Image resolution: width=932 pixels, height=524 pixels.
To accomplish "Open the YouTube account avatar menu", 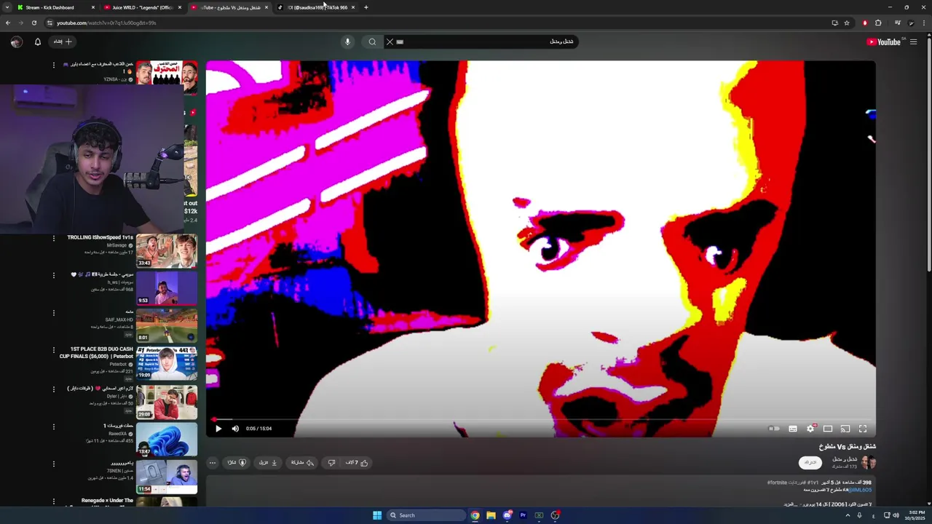I will point(16,41).
